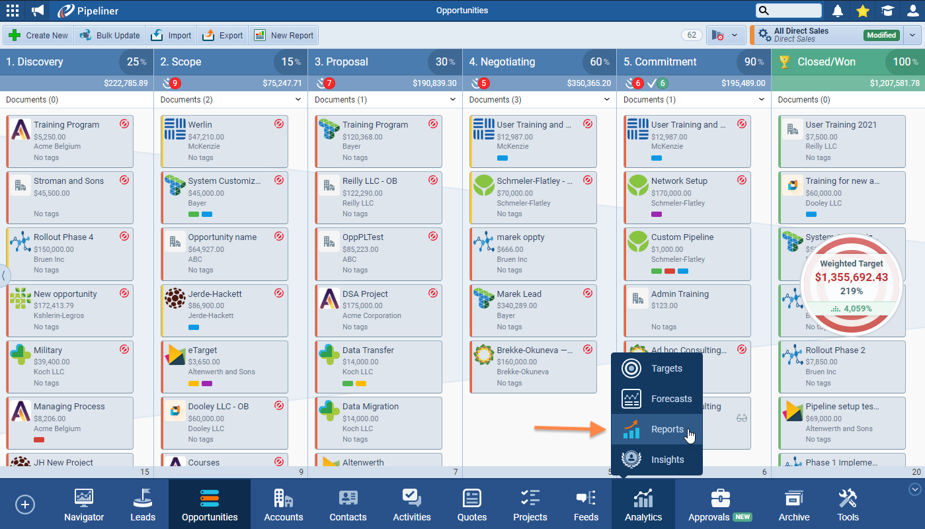Click the announcements megaphone icon
Image resolution: width=925 pixels, height=529 pixels.
click(x=38, y=11)
